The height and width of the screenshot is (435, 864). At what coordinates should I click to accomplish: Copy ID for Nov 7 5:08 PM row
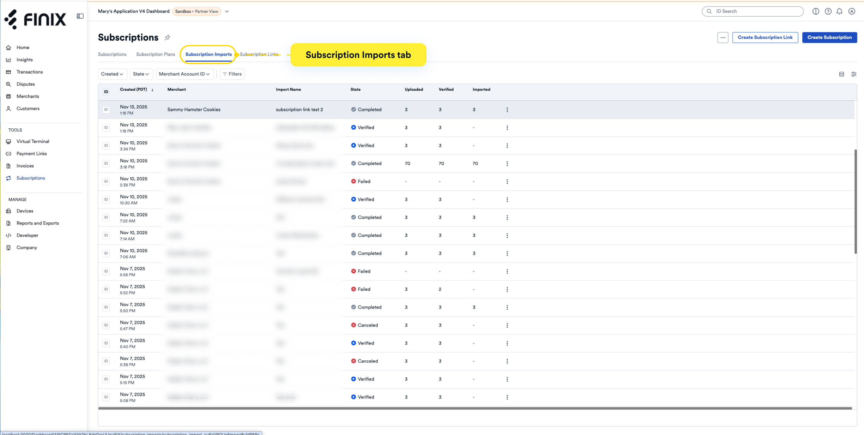click(106, 397)
